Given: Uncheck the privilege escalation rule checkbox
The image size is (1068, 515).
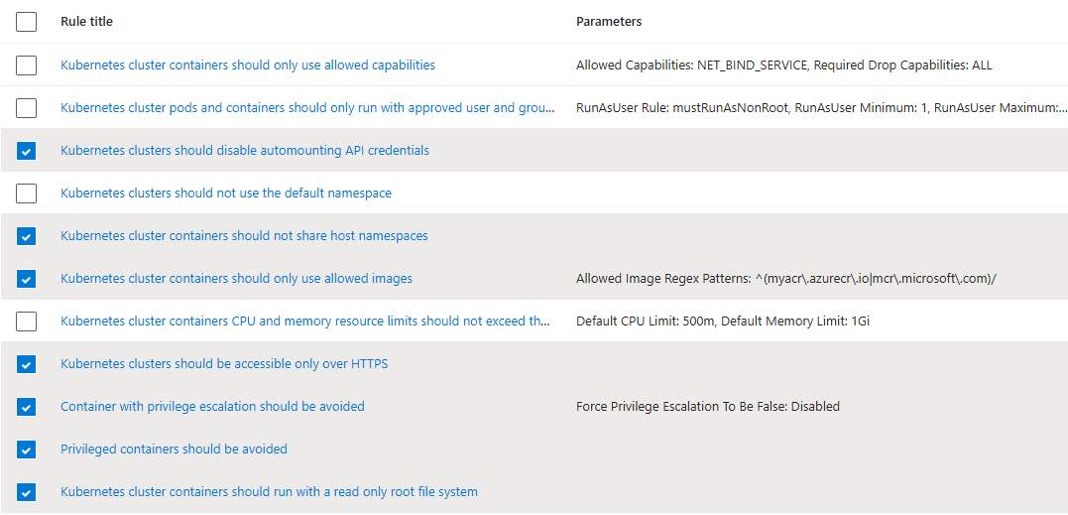Looking at the screenshot, I should pos(26,407).
